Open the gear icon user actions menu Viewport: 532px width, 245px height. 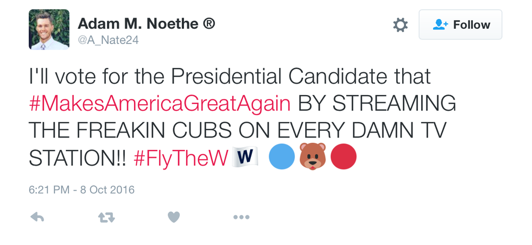tap(400, 25)
